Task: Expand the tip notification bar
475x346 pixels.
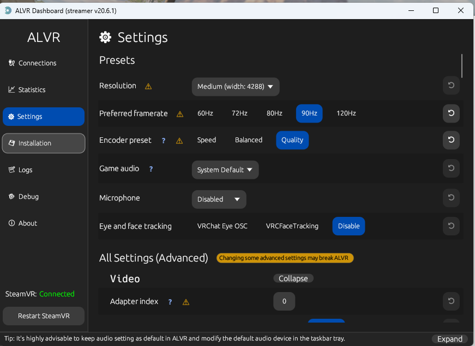Action: tap(450, 339)
